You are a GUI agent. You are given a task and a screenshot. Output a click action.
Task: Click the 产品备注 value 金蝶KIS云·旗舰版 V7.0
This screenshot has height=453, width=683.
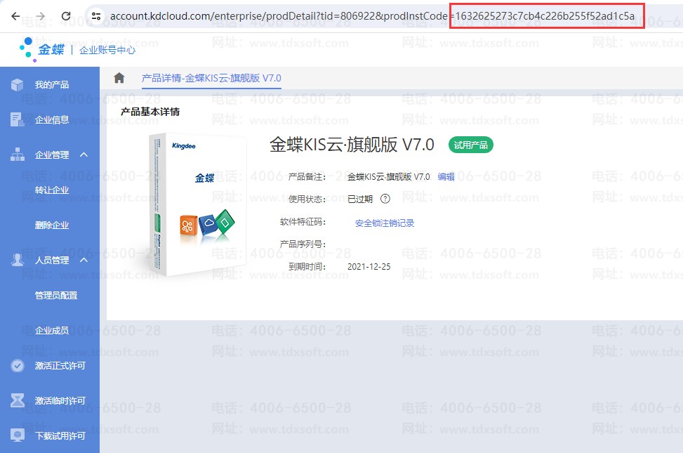point(389,176)
